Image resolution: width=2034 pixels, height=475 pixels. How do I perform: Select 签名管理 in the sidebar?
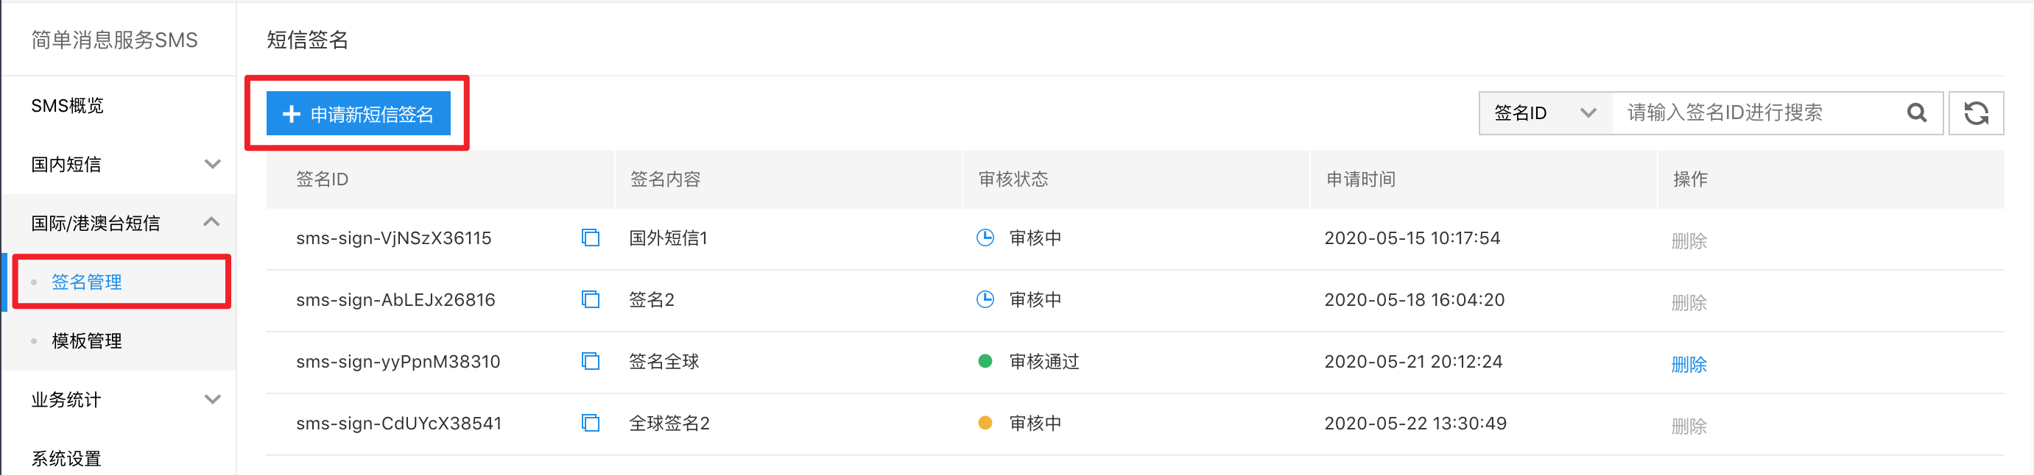(x=87, y=282)
